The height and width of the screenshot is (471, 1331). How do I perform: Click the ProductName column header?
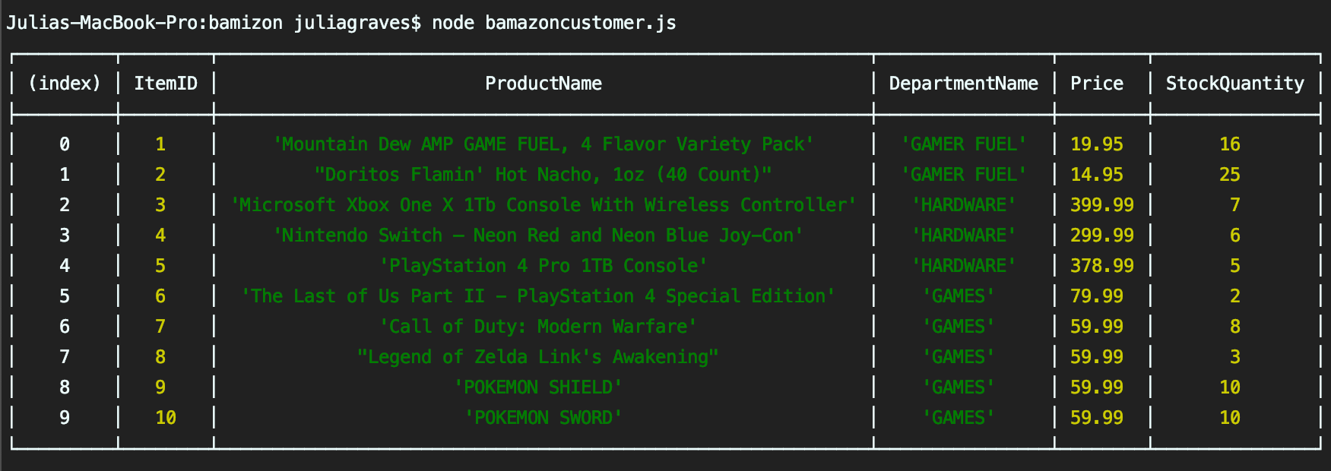[x=543, y=84]
